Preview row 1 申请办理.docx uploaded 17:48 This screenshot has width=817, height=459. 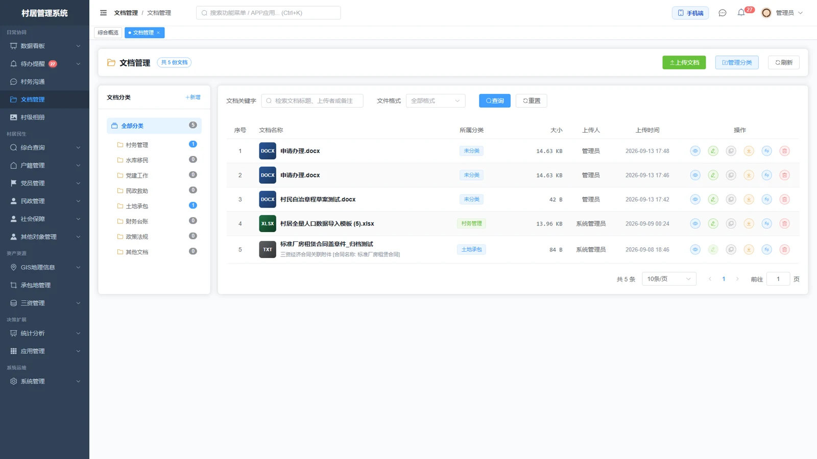[x=695, y=151]
